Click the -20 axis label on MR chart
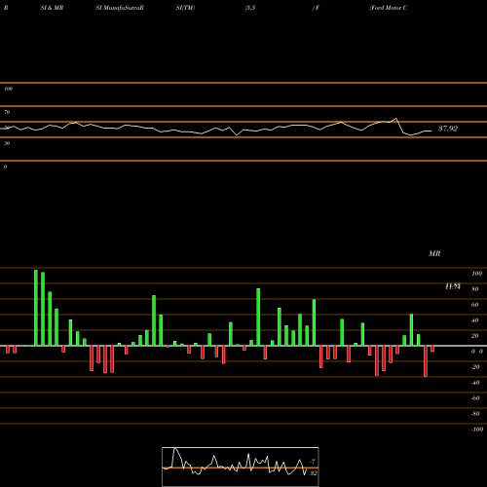Image resolution: width=487 pixels, height=487 pixels. click(x=475, y=367)
